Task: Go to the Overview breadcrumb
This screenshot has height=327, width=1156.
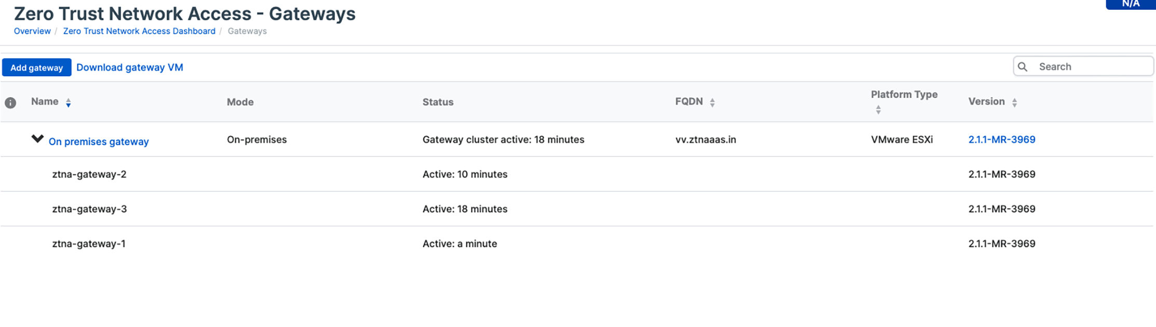Action: [32, 31]
